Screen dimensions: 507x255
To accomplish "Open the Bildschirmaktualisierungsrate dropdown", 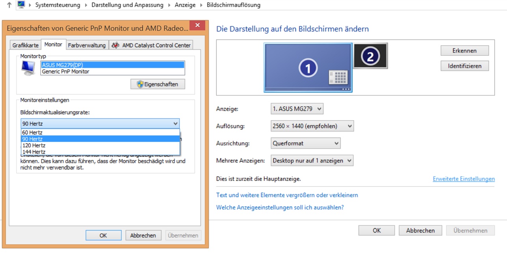I will click(100, 123).
